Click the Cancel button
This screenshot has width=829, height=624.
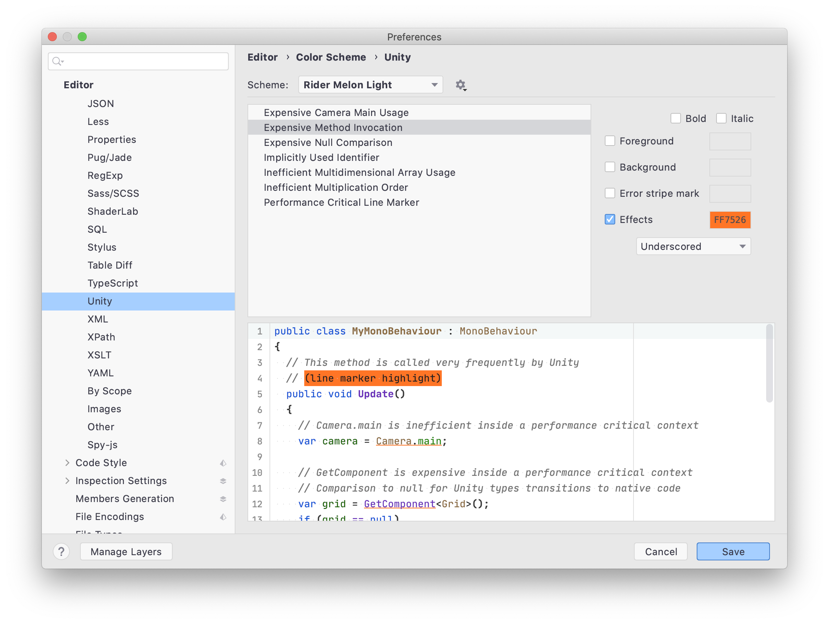tap(660, 551)
